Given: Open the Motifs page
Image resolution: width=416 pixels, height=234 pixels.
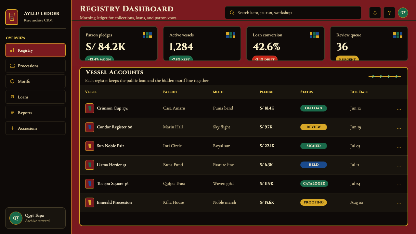Looking at the screenshot, I should pyautogui.click(x=35, y=81).
